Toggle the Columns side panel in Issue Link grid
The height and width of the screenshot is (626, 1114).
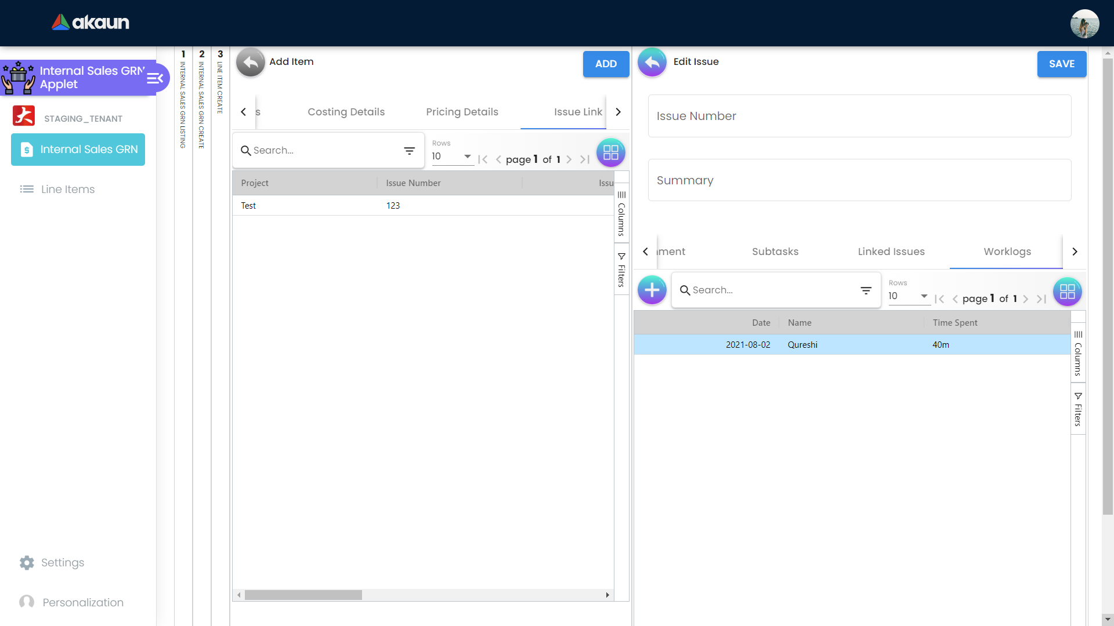coord(621,213)
